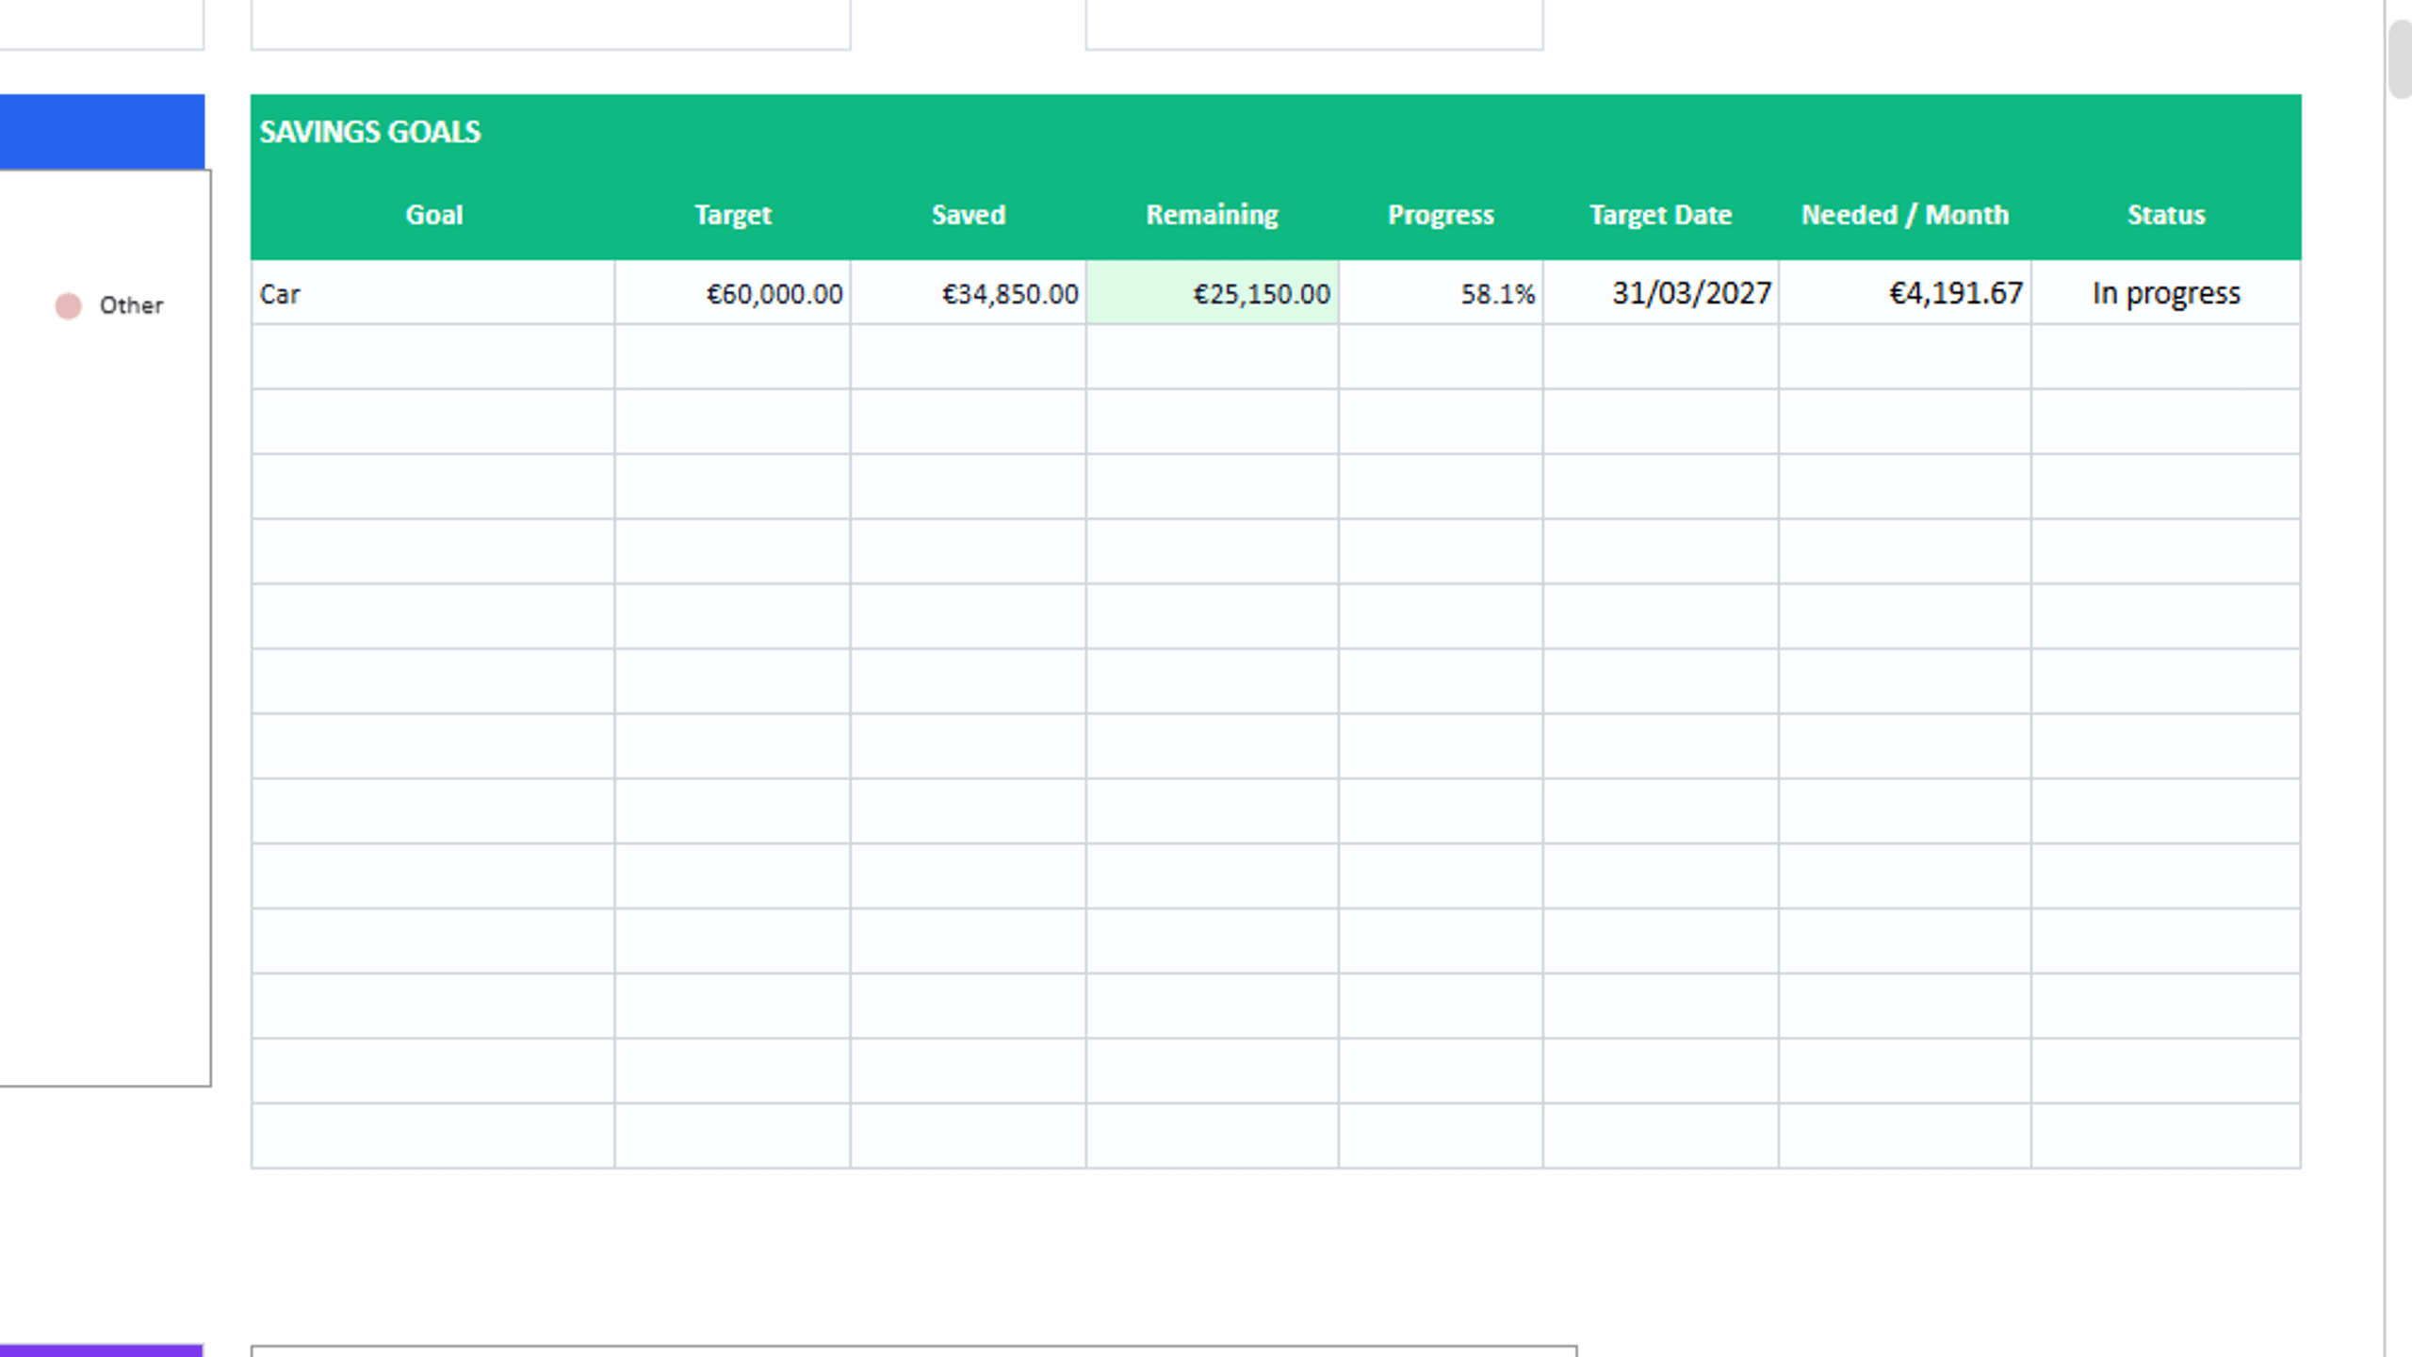2412x1357 pixels.
Task: Click the 'Remaining' column header
Action: tap(1213, 215)
